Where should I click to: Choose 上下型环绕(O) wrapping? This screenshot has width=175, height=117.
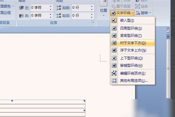click(x=133, y=58)
